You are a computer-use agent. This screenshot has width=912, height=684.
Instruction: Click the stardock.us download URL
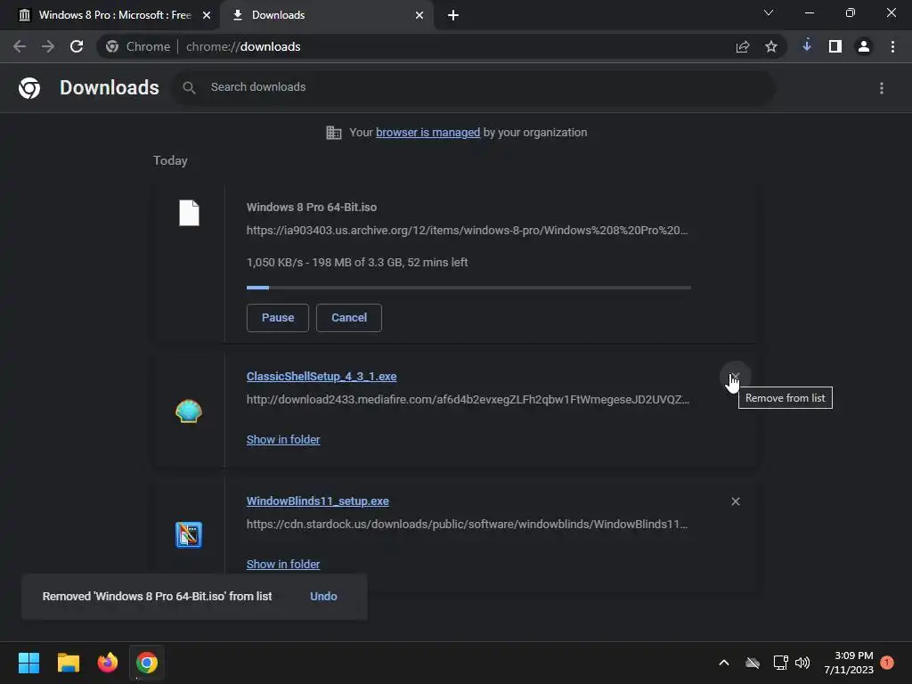pos(467,524)
